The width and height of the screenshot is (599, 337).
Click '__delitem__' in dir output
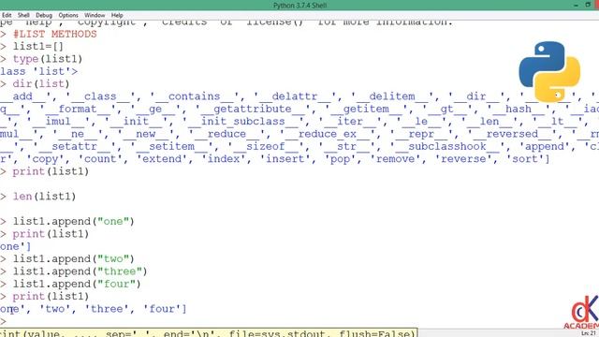coord(391,96)
